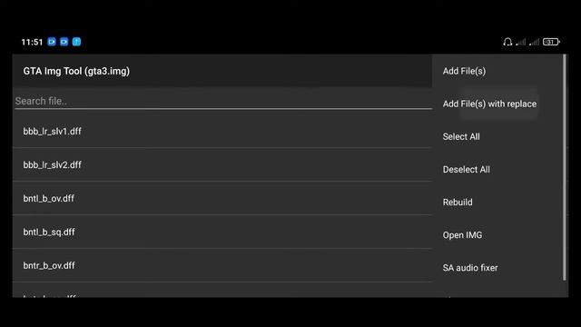Tap the battery indicator icon
Image resolution: width=581 pixels, height=327 pixels.
pos(551,42)
